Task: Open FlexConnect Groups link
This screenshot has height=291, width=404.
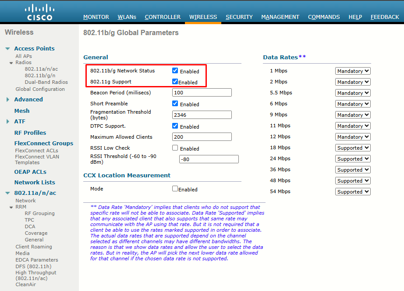Action: coord(43,144)
